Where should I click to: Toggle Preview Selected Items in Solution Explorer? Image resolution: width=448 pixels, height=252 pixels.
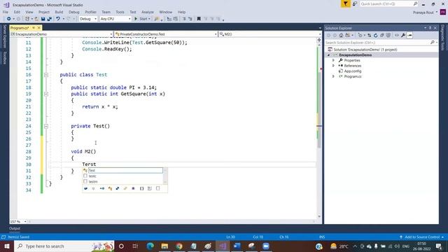(409, 35)
